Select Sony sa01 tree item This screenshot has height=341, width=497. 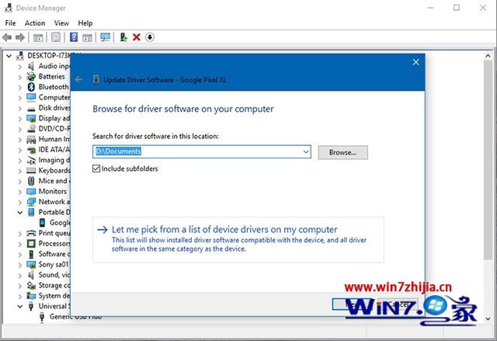click(x=54, y=264)
